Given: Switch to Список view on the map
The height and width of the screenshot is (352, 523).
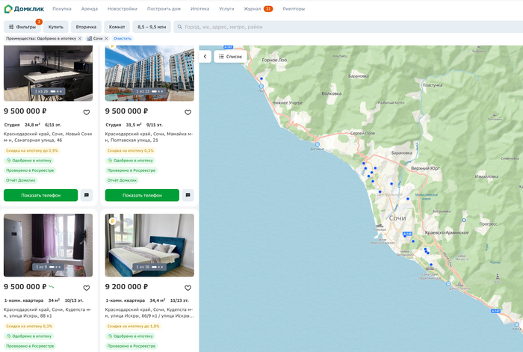Looking at the screenshot, I should pos(230,56).
